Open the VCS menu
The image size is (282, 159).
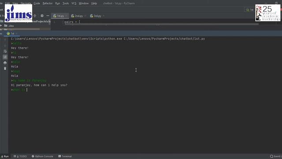(74, 3)
